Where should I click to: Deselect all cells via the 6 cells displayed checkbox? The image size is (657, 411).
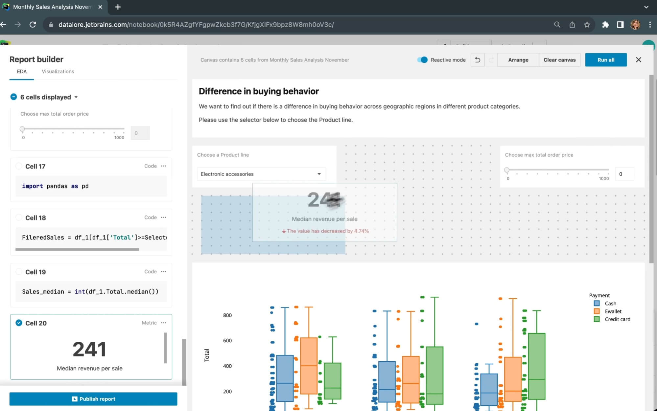[13, 97]
